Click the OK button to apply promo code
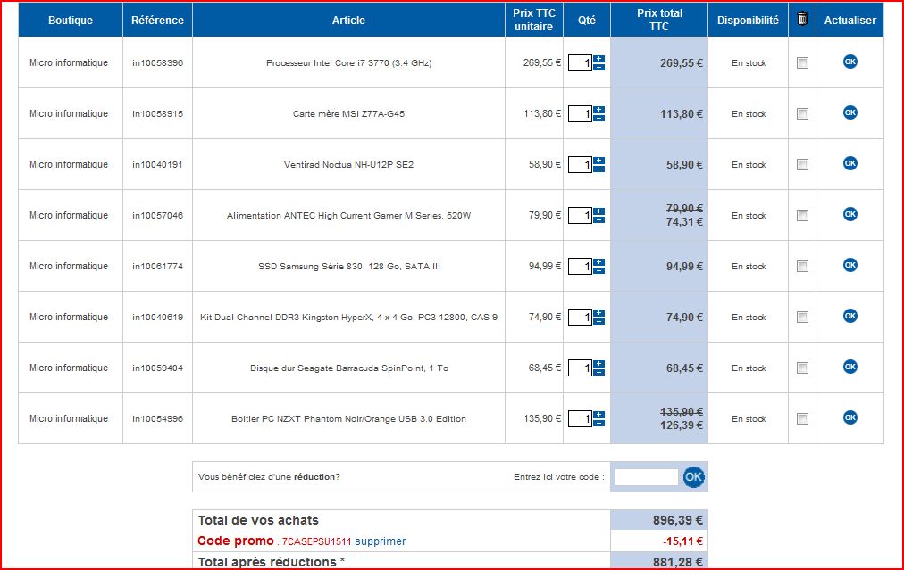904x570 pixels. pyautogui.click(x=693, y=477)
